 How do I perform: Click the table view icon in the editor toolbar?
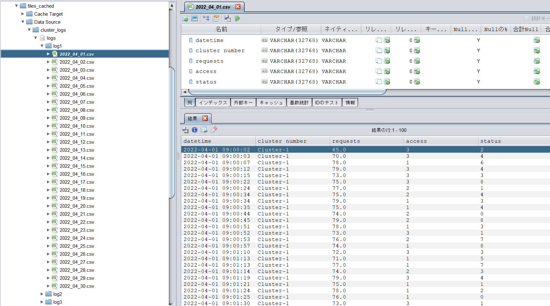(x=194, y=18)
